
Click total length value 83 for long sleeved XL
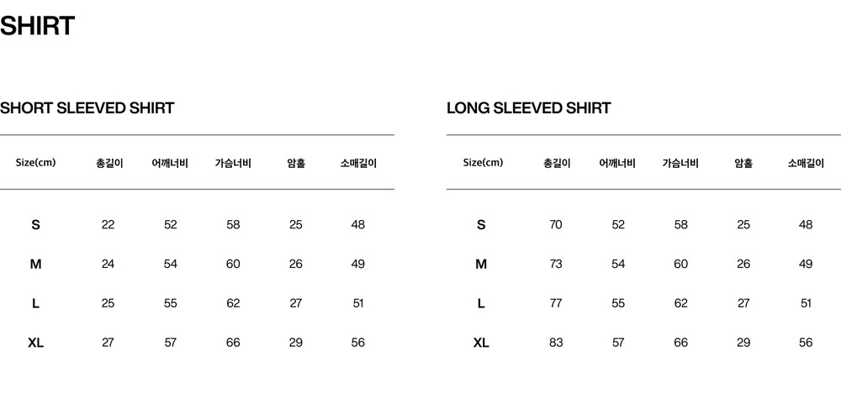pyautogui.click(x=555, y=343)
